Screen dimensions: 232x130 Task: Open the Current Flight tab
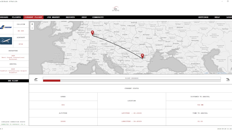point(33,17)
